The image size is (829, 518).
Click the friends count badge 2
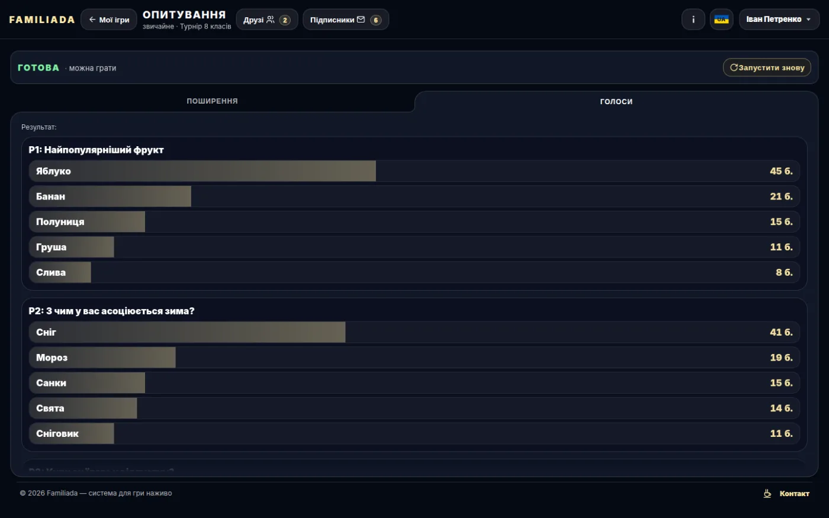click(x=285, y=20)
